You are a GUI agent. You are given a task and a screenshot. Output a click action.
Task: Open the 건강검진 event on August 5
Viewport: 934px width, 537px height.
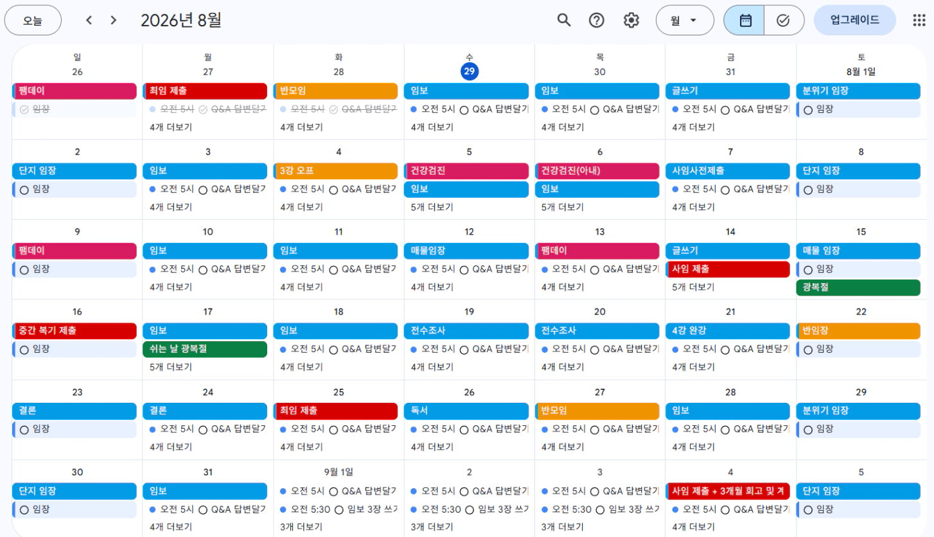pyautogui.click(x=466, y=171)
